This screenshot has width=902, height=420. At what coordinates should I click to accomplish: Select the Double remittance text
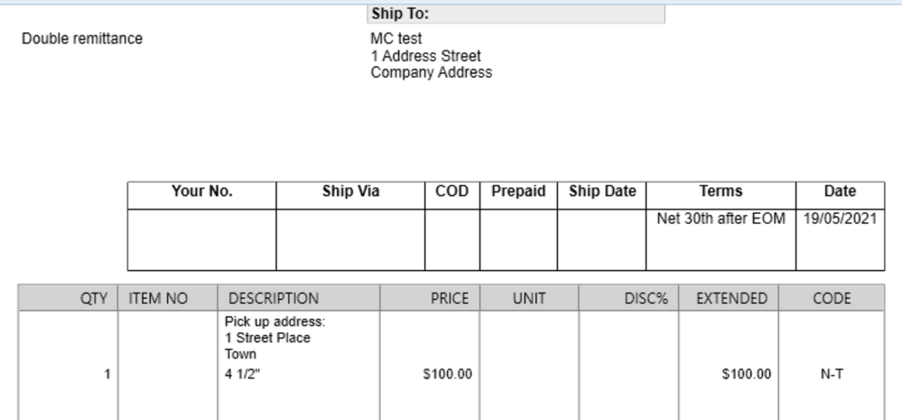tap(82, 39)
